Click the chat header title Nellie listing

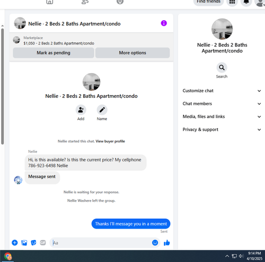click(74, 24)
